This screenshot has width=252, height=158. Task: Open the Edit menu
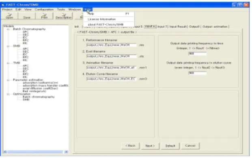coord(18,9)
